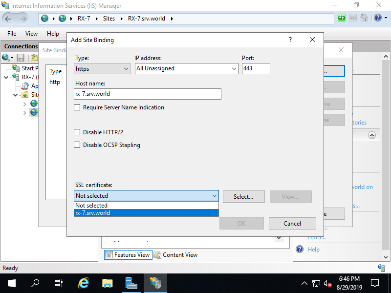Click the Save Connections icon in Connections toolbar
Image resolution: width=391 pixels, height=293 pixels.
pos(20,57)
